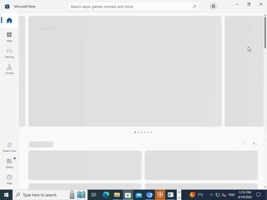Focus the Search apps, games, movies field
Viewport: 267px width, 200px height.
(133, 7)
